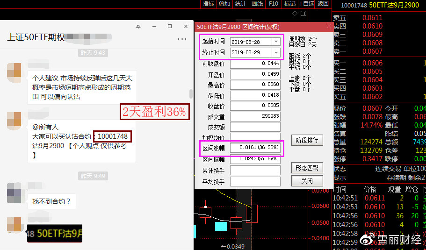The image size is (426, 250).
Task: Close the 区间统计 dialog
Action: tap(329, 27)
